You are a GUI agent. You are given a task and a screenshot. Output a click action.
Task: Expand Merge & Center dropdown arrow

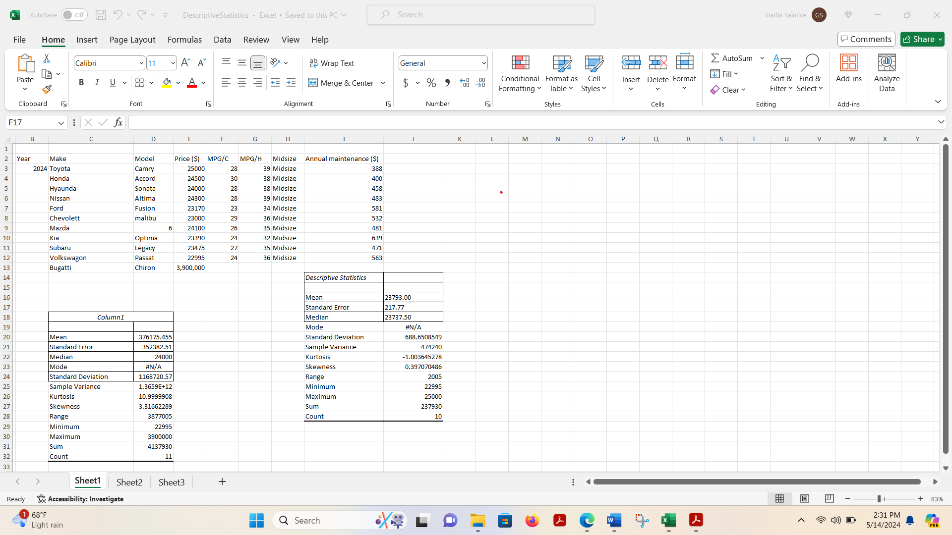383,83
